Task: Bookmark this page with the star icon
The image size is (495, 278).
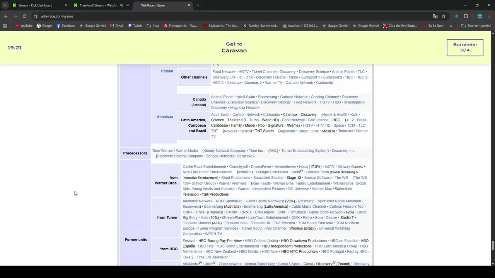Action: (x=444, y=16)
